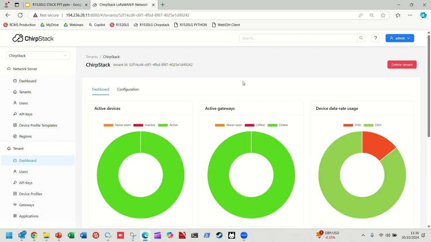Open the help question mark button
This screenshot has width=431, height=242.
tap(375, 38)
